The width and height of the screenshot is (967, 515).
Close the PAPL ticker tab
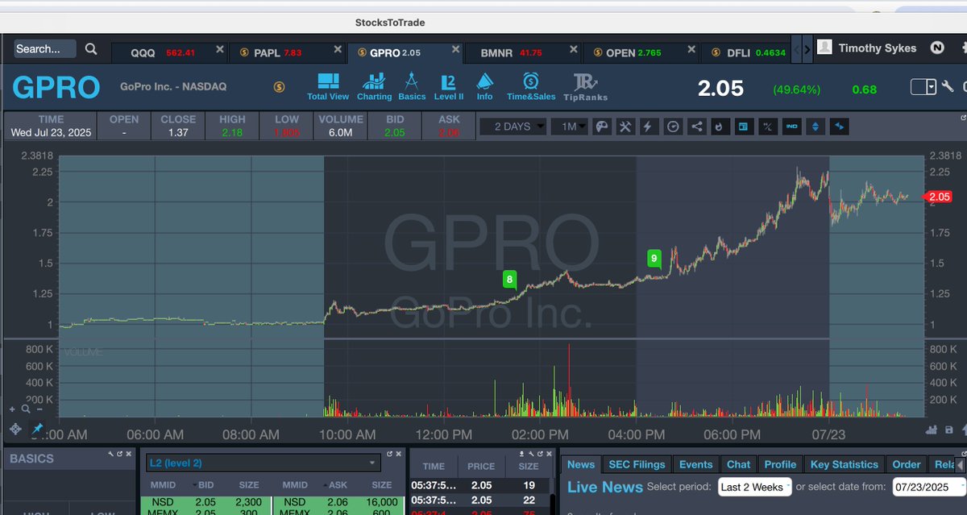click(x=336, y=50)
